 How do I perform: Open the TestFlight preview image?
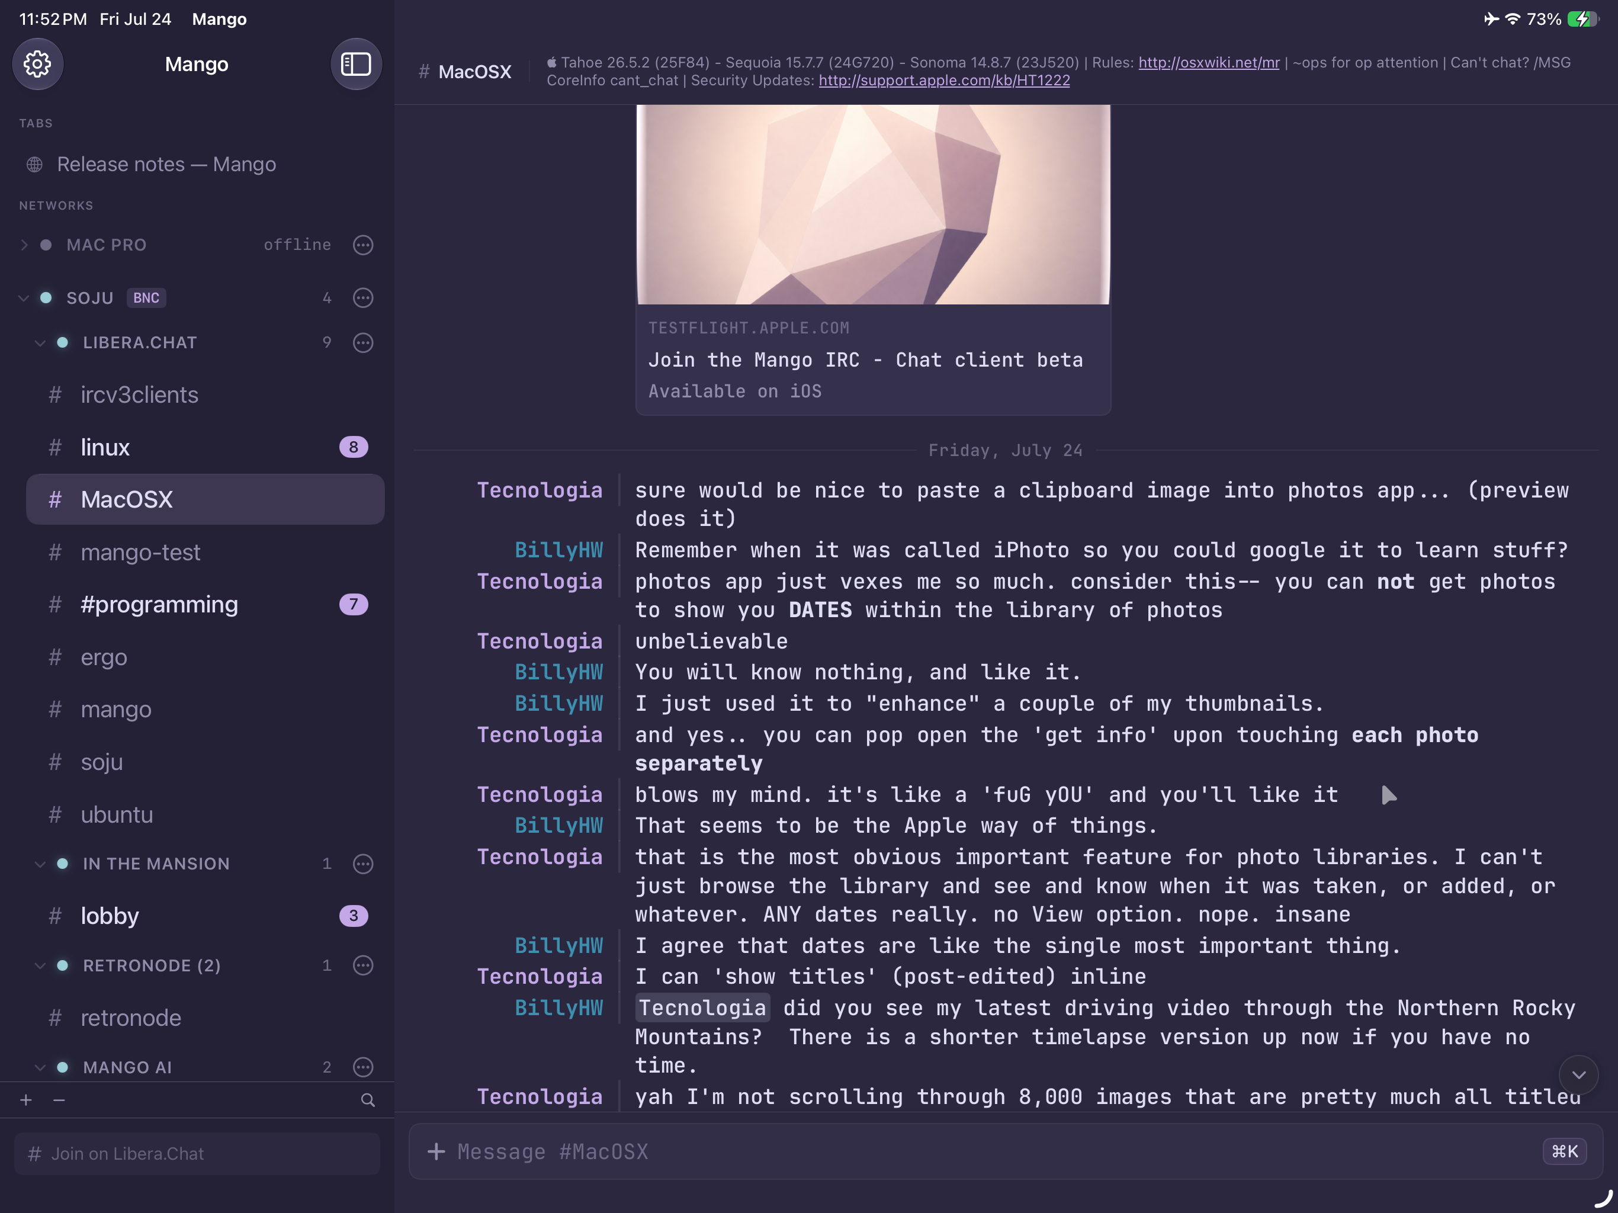coord(874,204)
